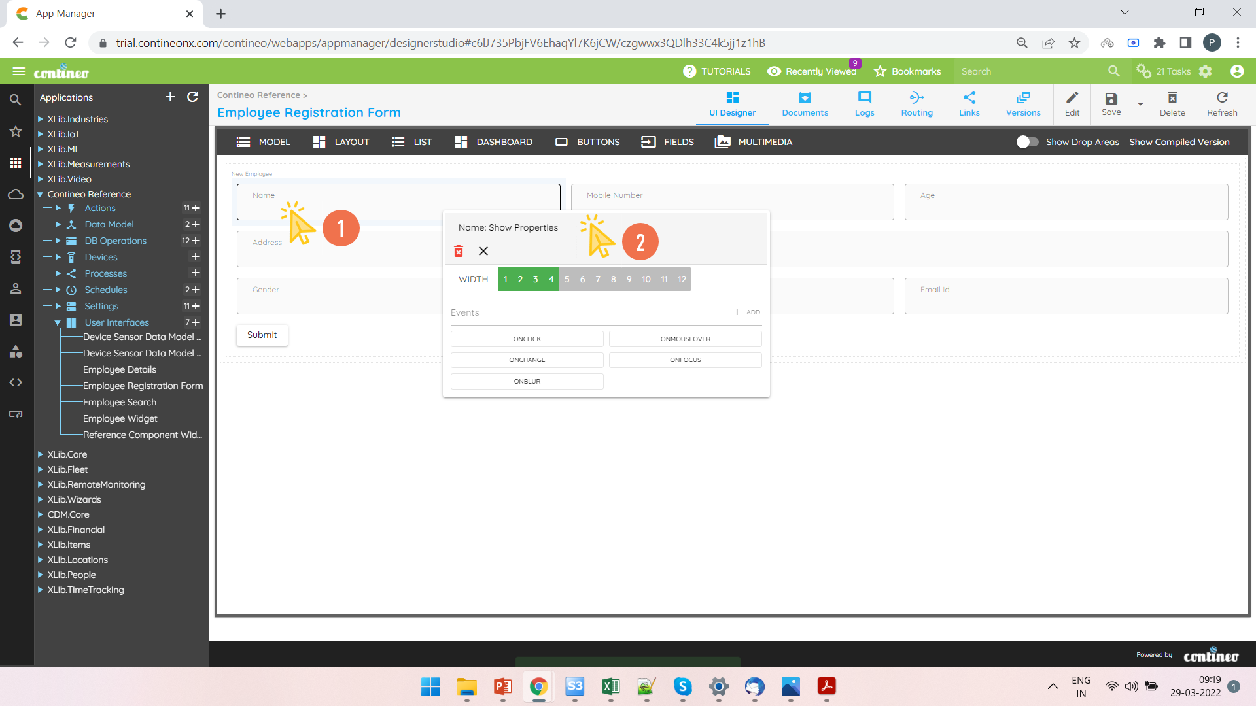Screen dimensions: 1256x706
Task: Expand the Data Model tree node
Action: 58,224
